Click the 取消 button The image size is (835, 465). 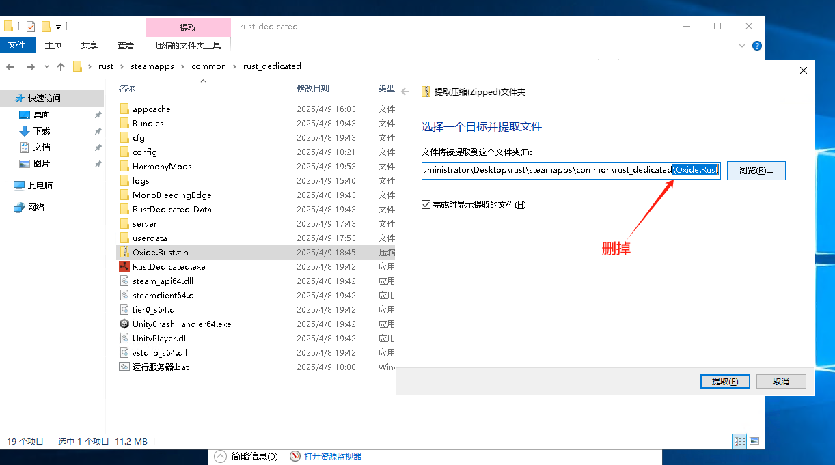(781, 381)
